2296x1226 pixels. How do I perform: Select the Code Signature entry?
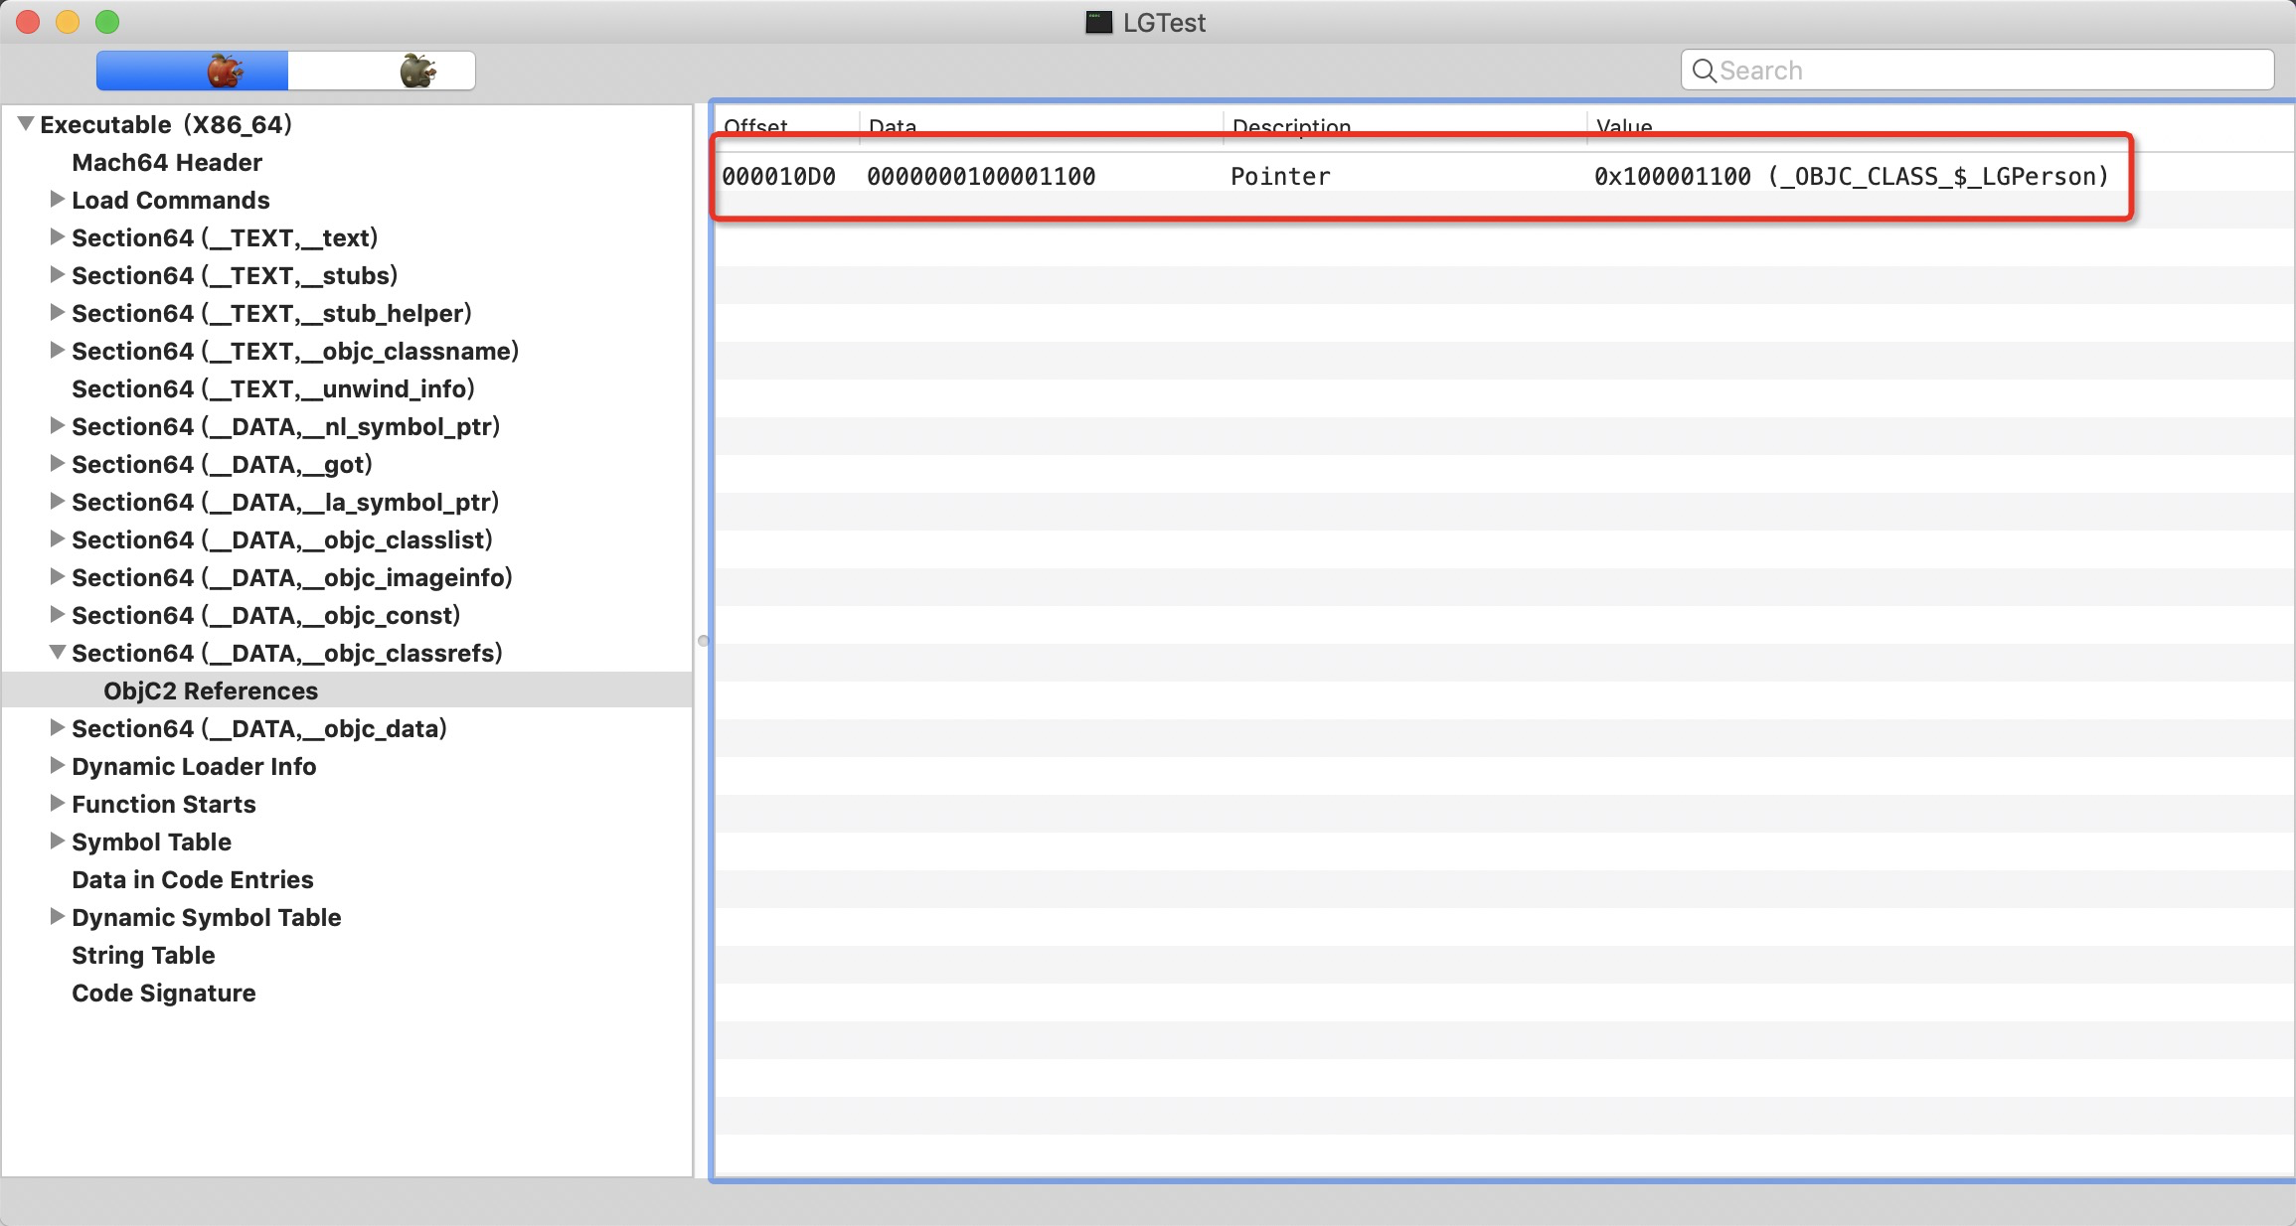[x=164, y=993]
